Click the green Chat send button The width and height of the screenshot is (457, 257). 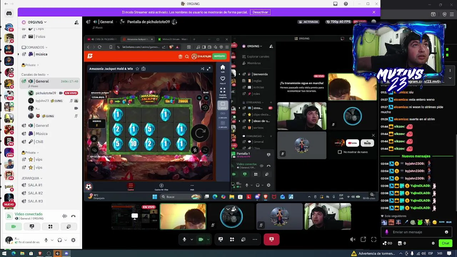pos(446,243)
